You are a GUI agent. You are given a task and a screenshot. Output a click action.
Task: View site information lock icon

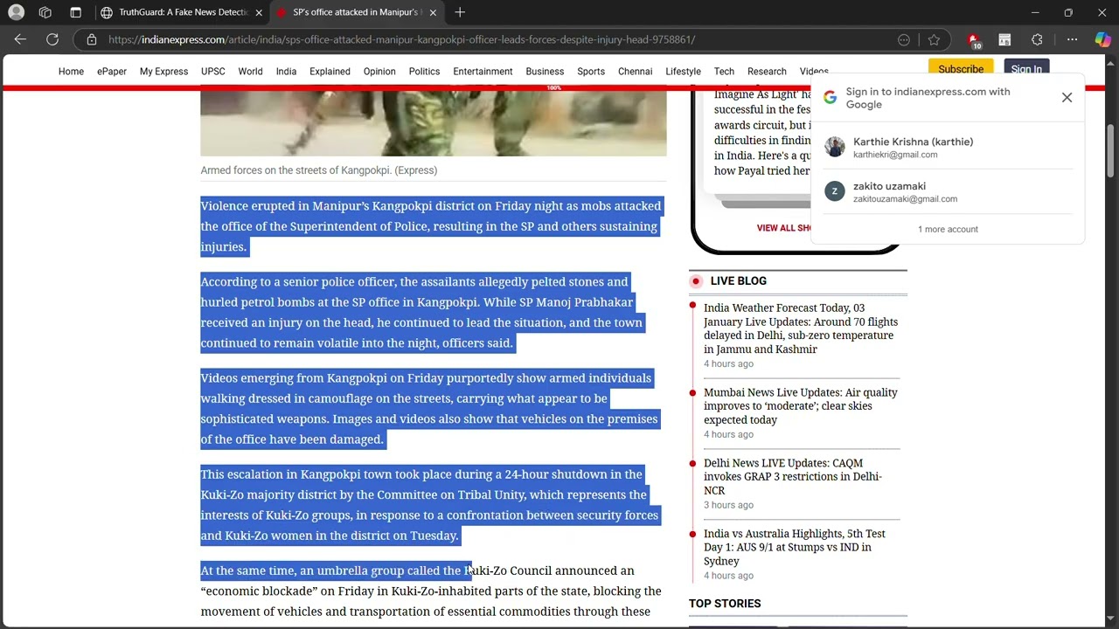pyautogui.click(x=92, y=39)
